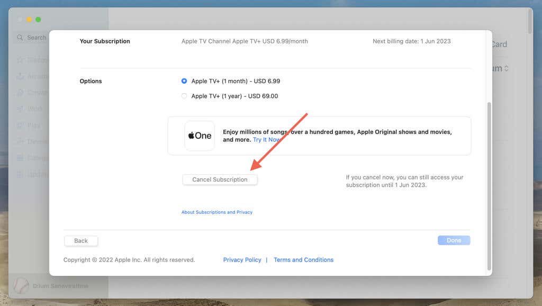Select the Apple TV+ (1 month) option
Screen dimensions: 542x306
pos(184,81)
